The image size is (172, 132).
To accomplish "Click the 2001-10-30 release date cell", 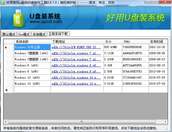I will tap(158, 47).
